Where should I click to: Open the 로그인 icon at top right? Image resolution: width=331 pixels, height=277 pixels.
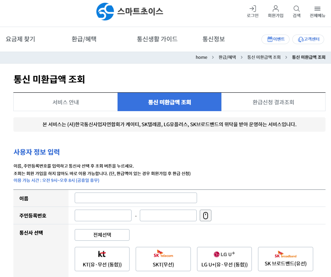click(x=253, y=11)
